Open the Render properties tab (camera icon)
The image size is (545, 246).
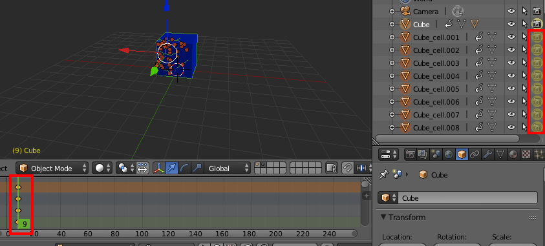(410, 154)
